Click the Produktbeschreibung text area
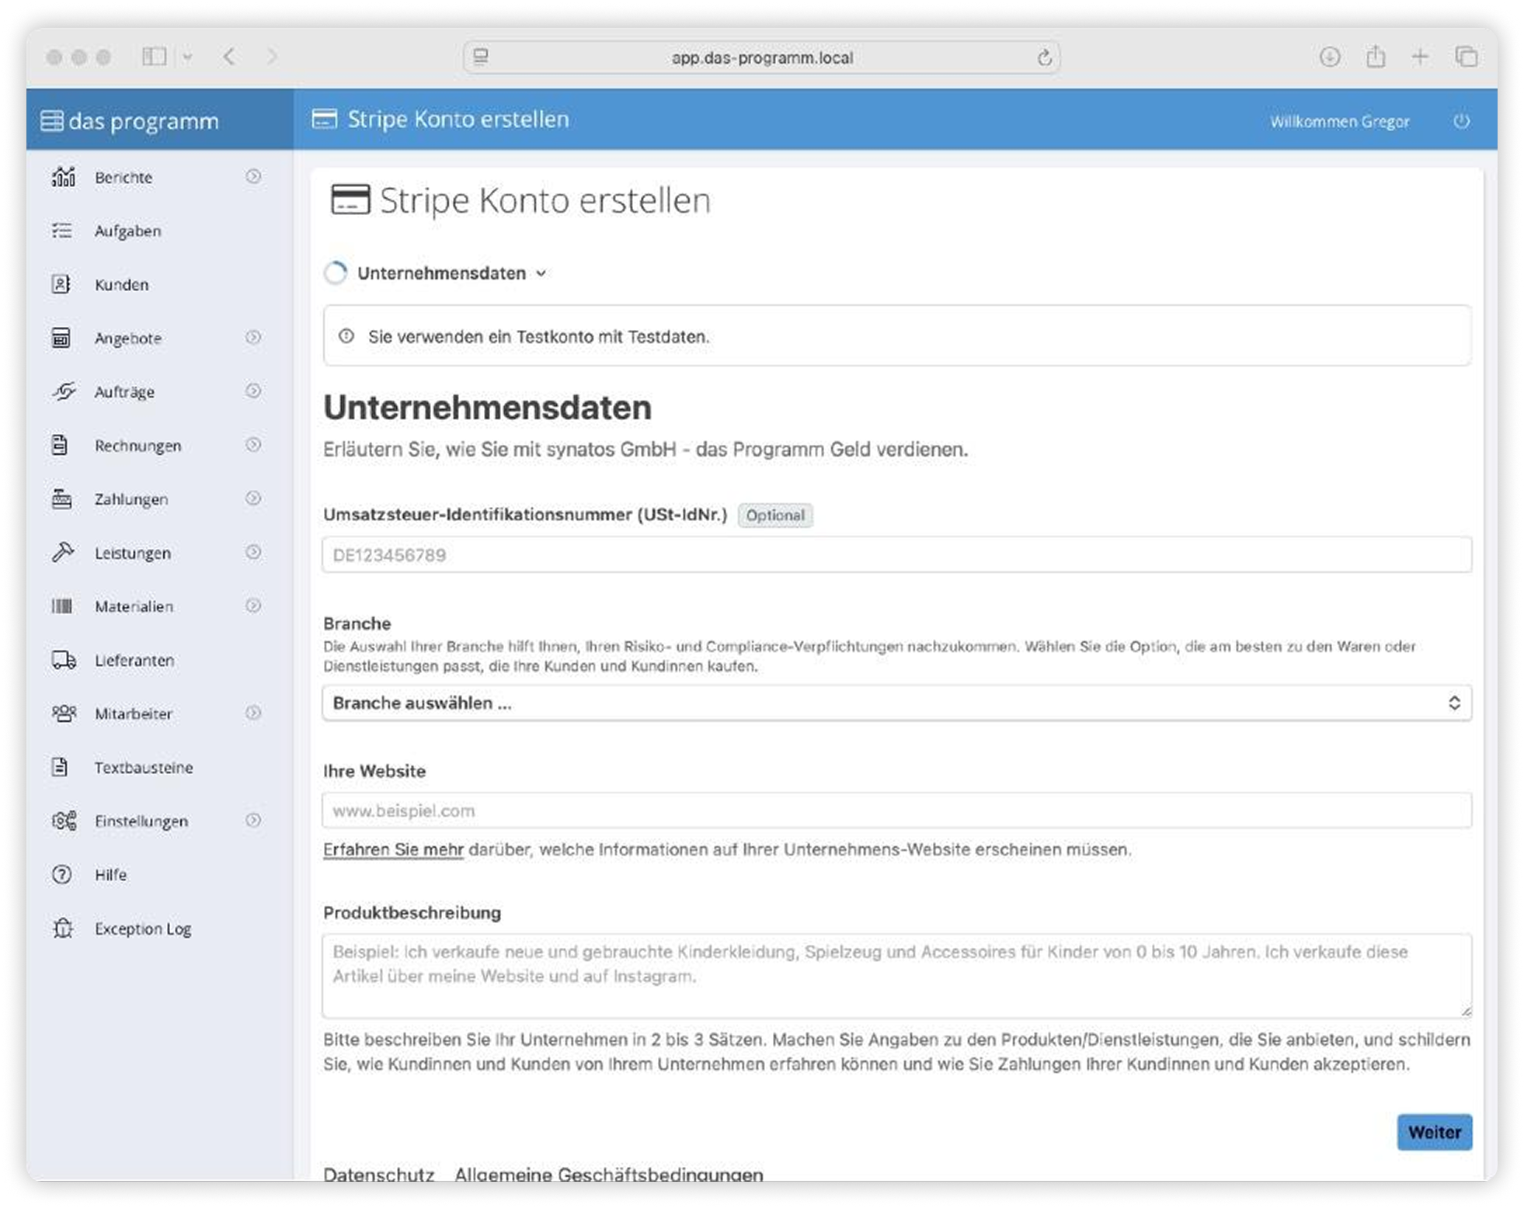The height and width of the screenshot is (1208, 1524). tap(896, 975)
